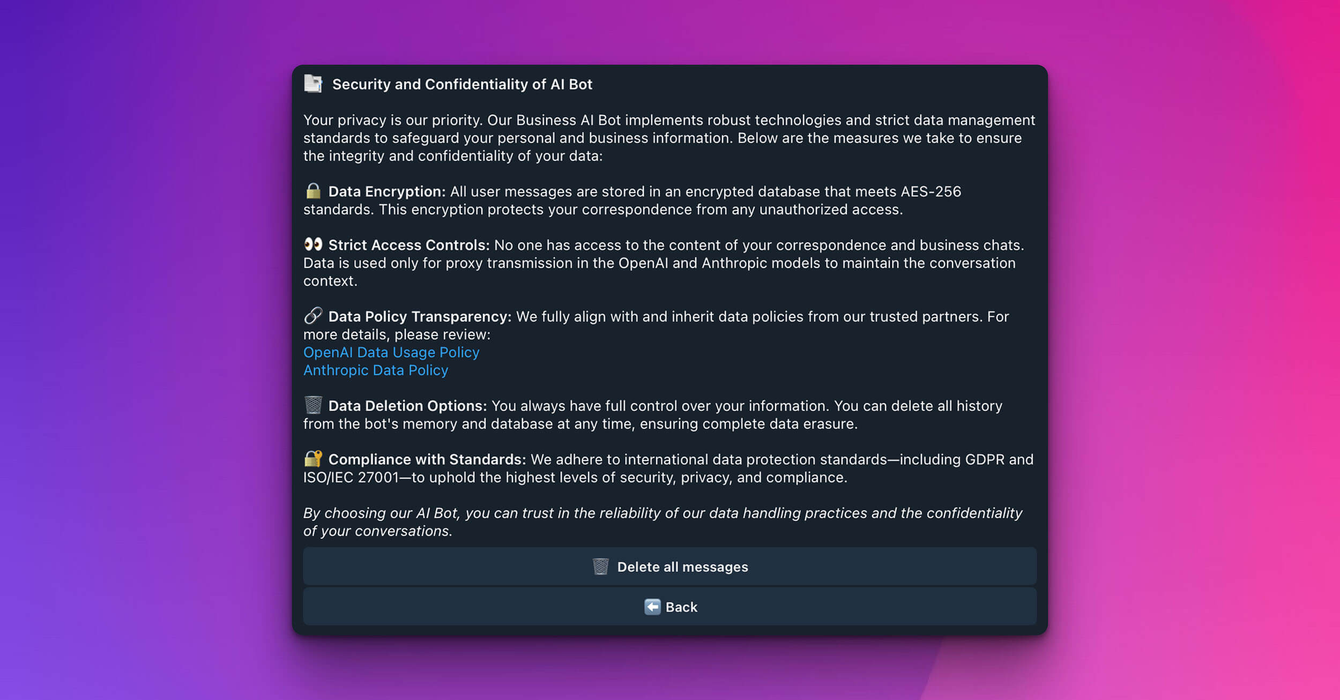Open the Anthropic Data Policy link

coord(375,370)
